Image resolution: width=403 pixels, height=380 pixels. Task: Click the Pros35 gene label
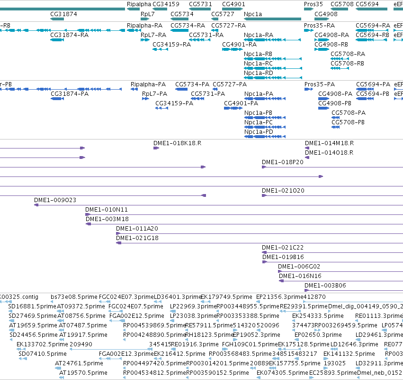pyautogui.click(x=313, y=4)
